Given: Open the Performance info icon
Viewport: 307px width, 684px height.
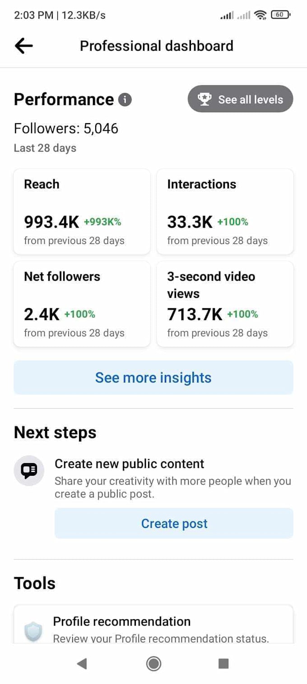Looking at the screenshot, I should (x=125, y=100).
